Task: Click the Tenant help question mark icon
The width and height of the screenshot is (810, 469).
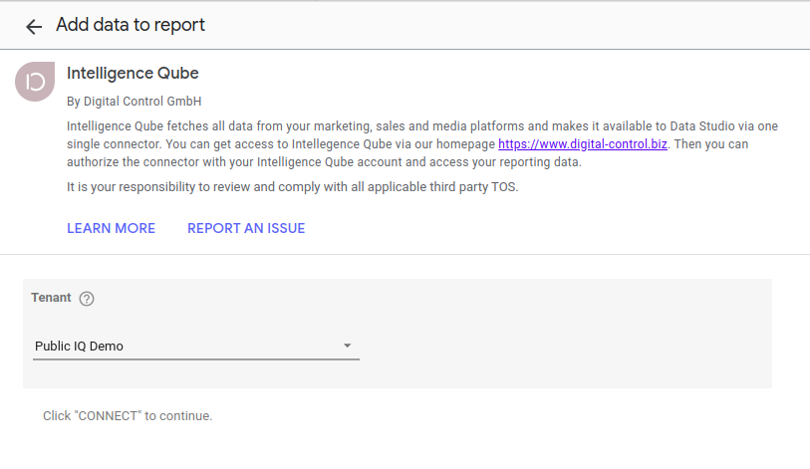Action: pos(87,298)
